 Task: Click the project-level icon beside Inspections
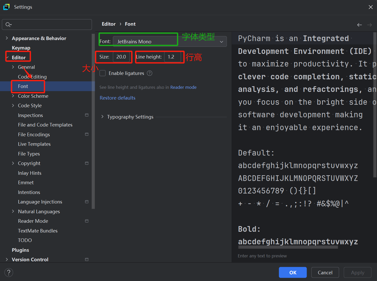pos(87,115)
